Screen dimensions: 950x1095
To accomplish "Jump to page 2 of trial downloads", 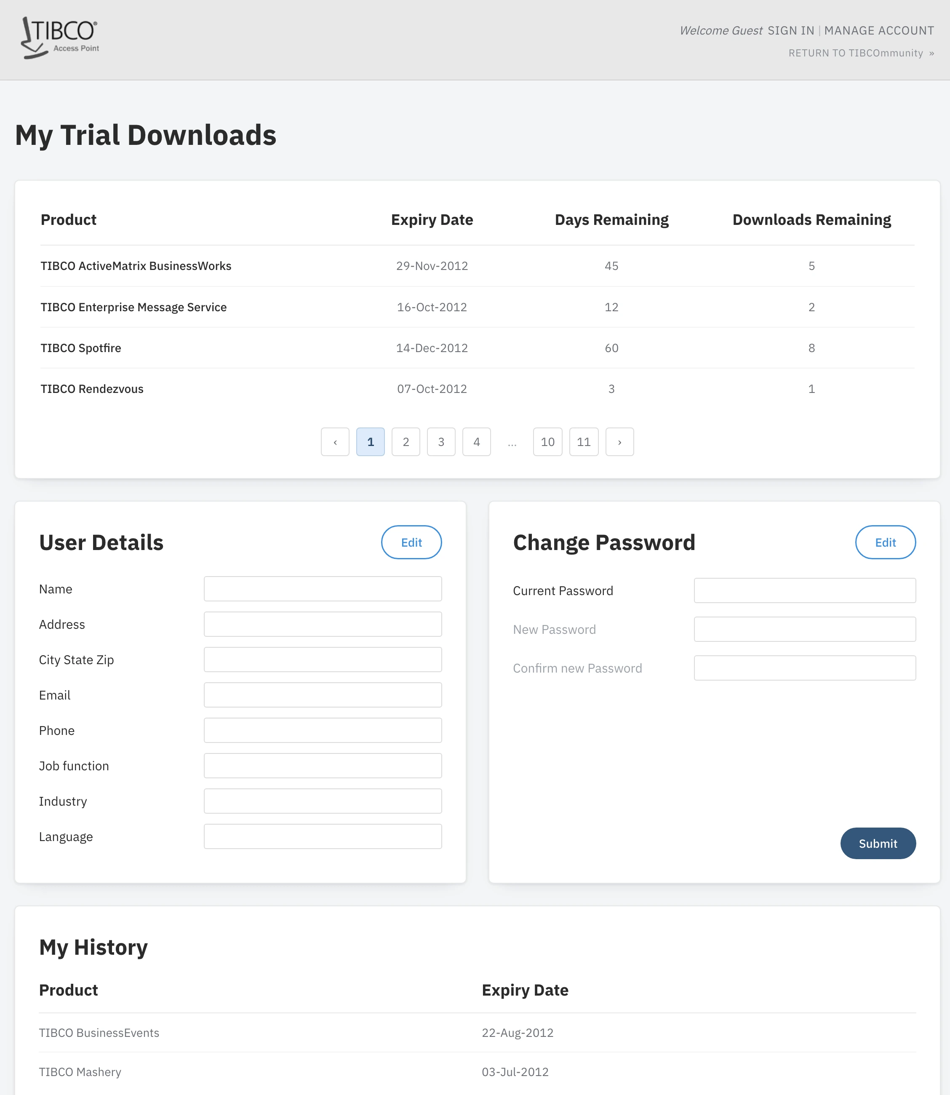I will pyautogui.click(x=406, y=442).
